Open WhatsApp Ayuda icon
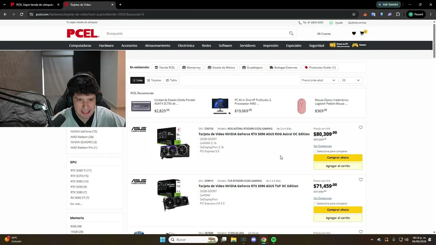 pyautogui.click(x=331, y=23)
